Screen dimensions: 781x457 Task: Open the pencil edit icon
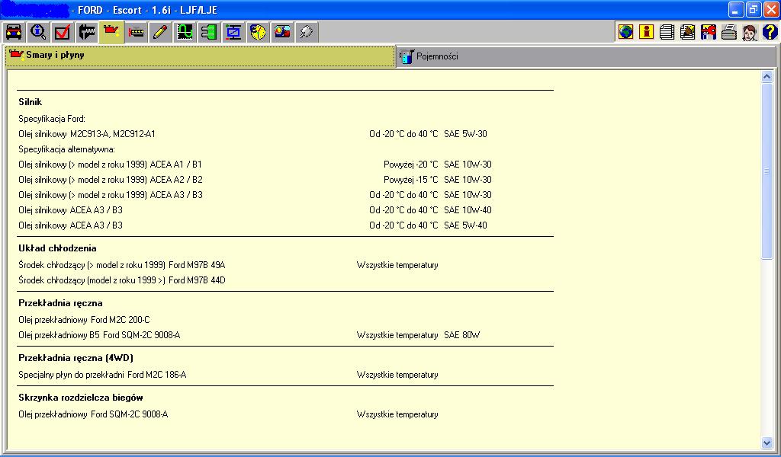pos(159,32)
